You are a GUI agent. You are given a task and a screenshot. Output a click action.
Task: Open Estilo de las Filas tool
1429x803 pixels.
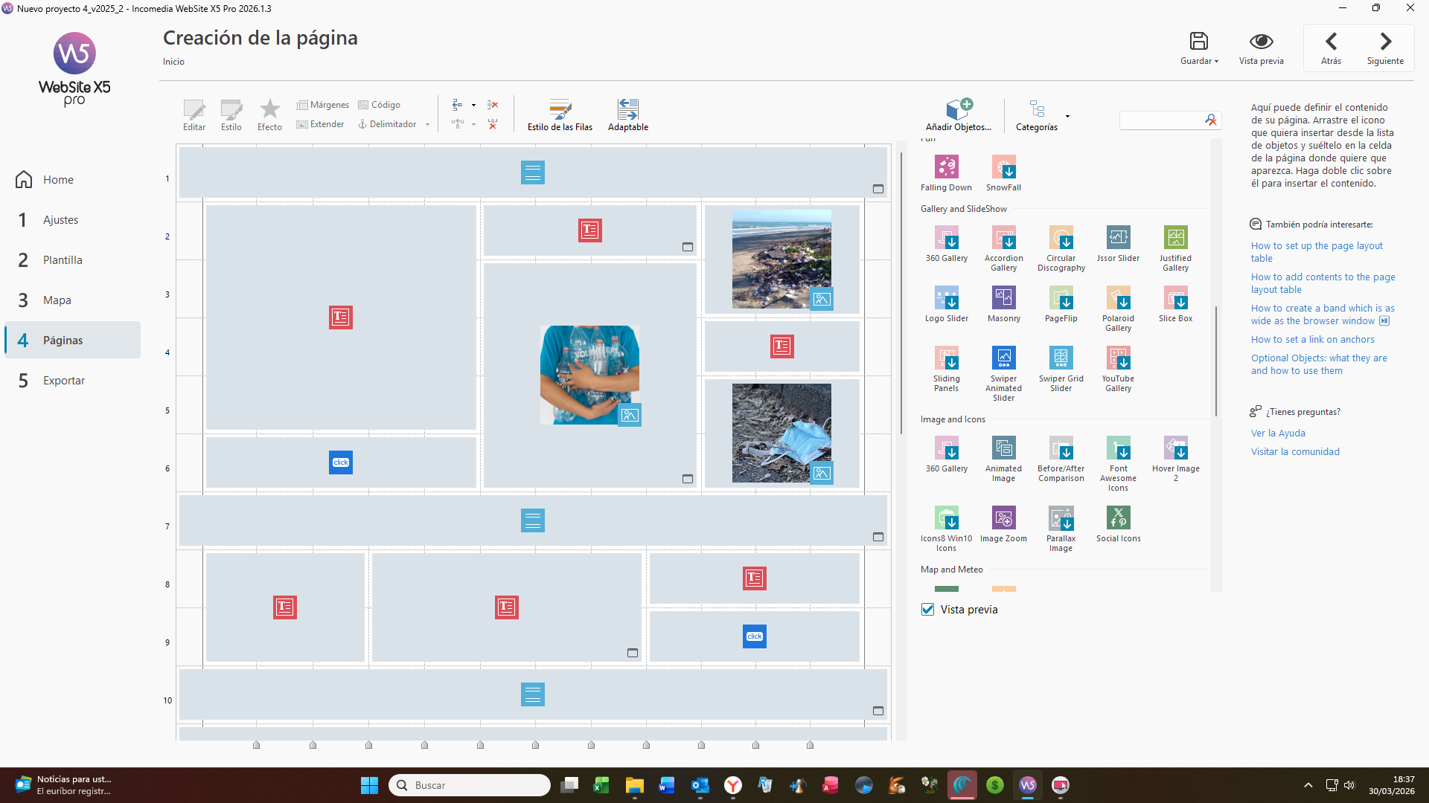pyautogui.click(x=560, y=110)
